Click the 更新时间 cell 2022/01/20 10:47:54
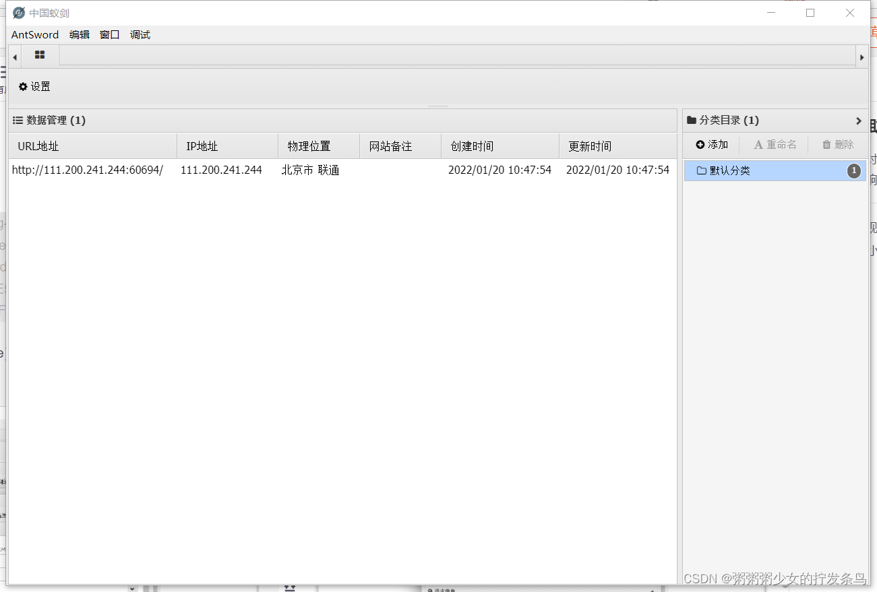 [x=617, y=170]
